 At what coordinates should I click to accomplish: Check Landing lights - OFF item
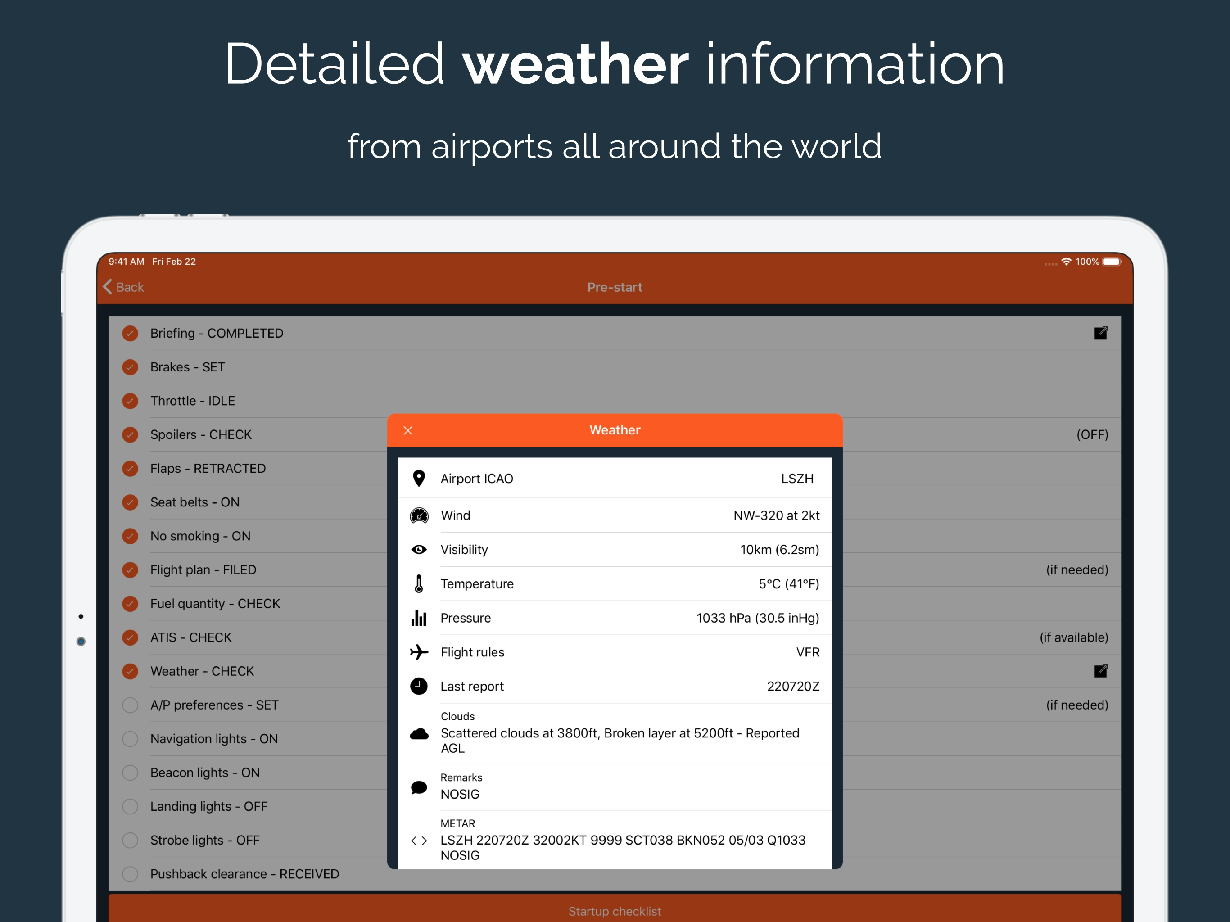130,806
